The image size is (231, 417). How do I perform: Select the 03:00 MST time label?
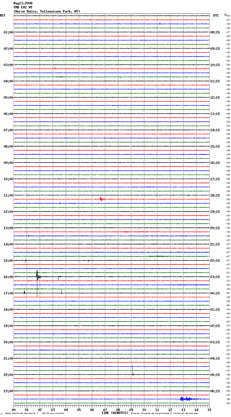coord(8,65)
